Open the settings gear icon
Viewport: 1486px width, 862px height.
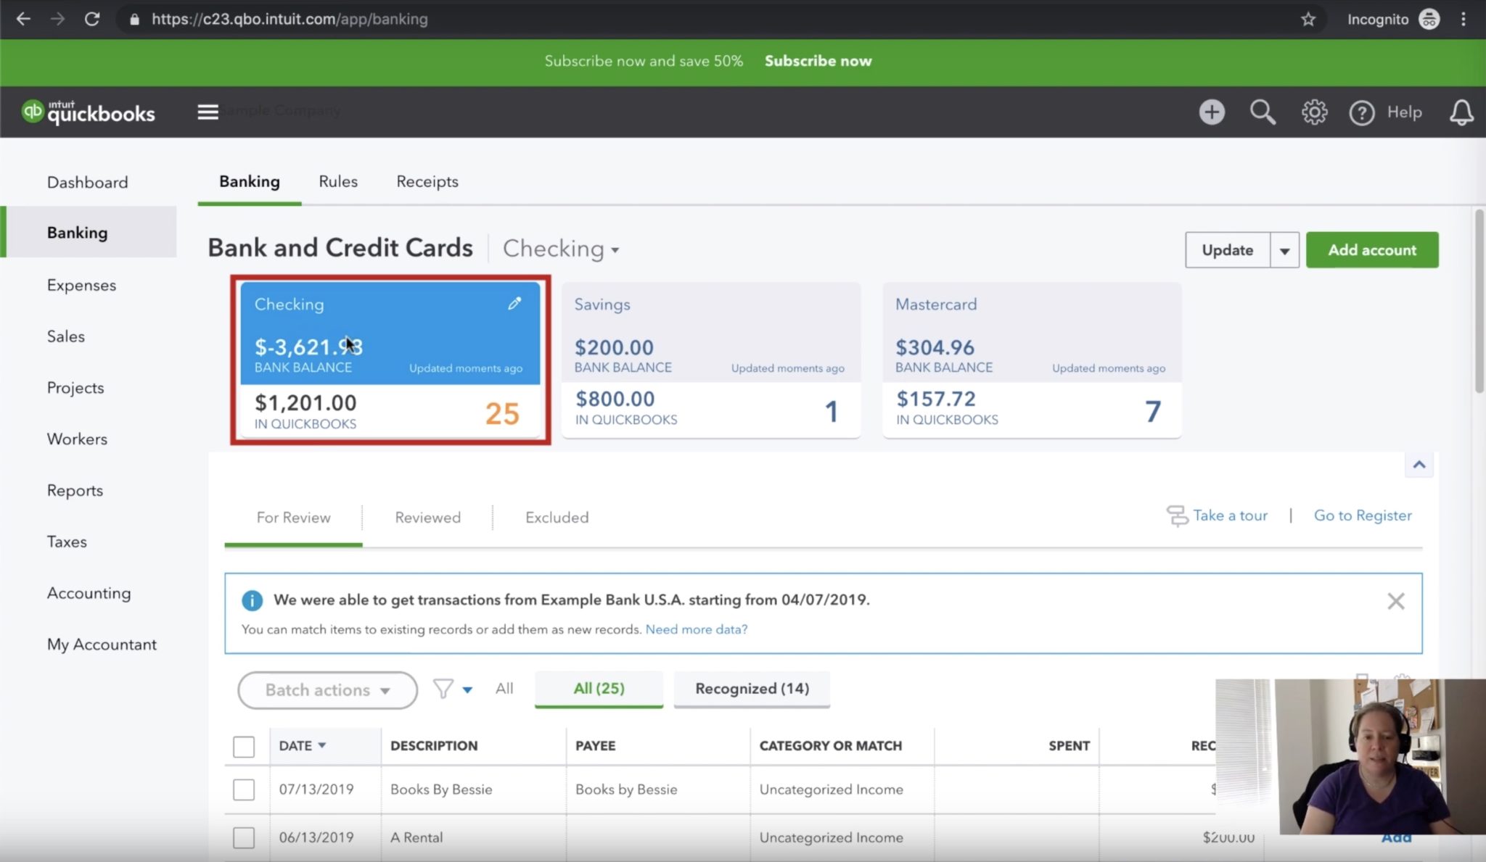1313,112
